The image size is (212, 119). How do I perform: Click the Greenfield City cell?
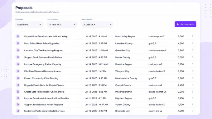123,50
